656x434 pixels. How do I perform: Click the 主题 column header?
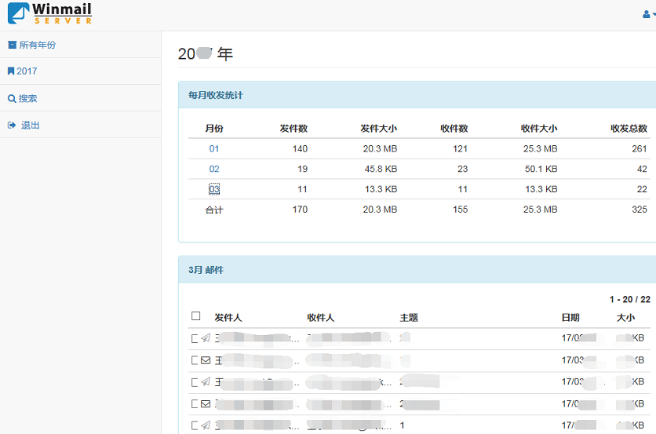409,318
